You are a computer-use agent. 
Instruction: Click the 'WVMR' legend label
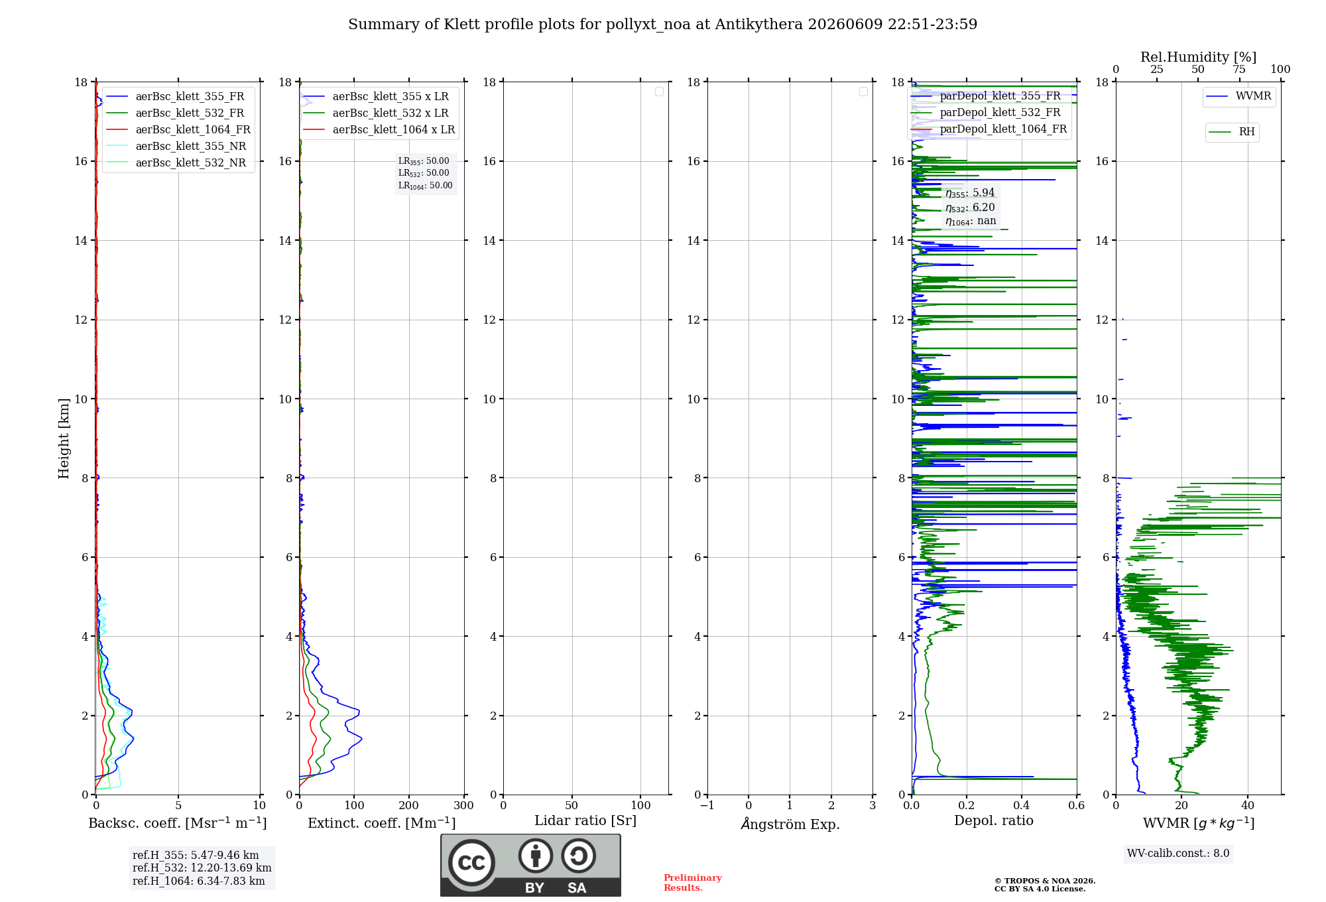click(1253, 96)
